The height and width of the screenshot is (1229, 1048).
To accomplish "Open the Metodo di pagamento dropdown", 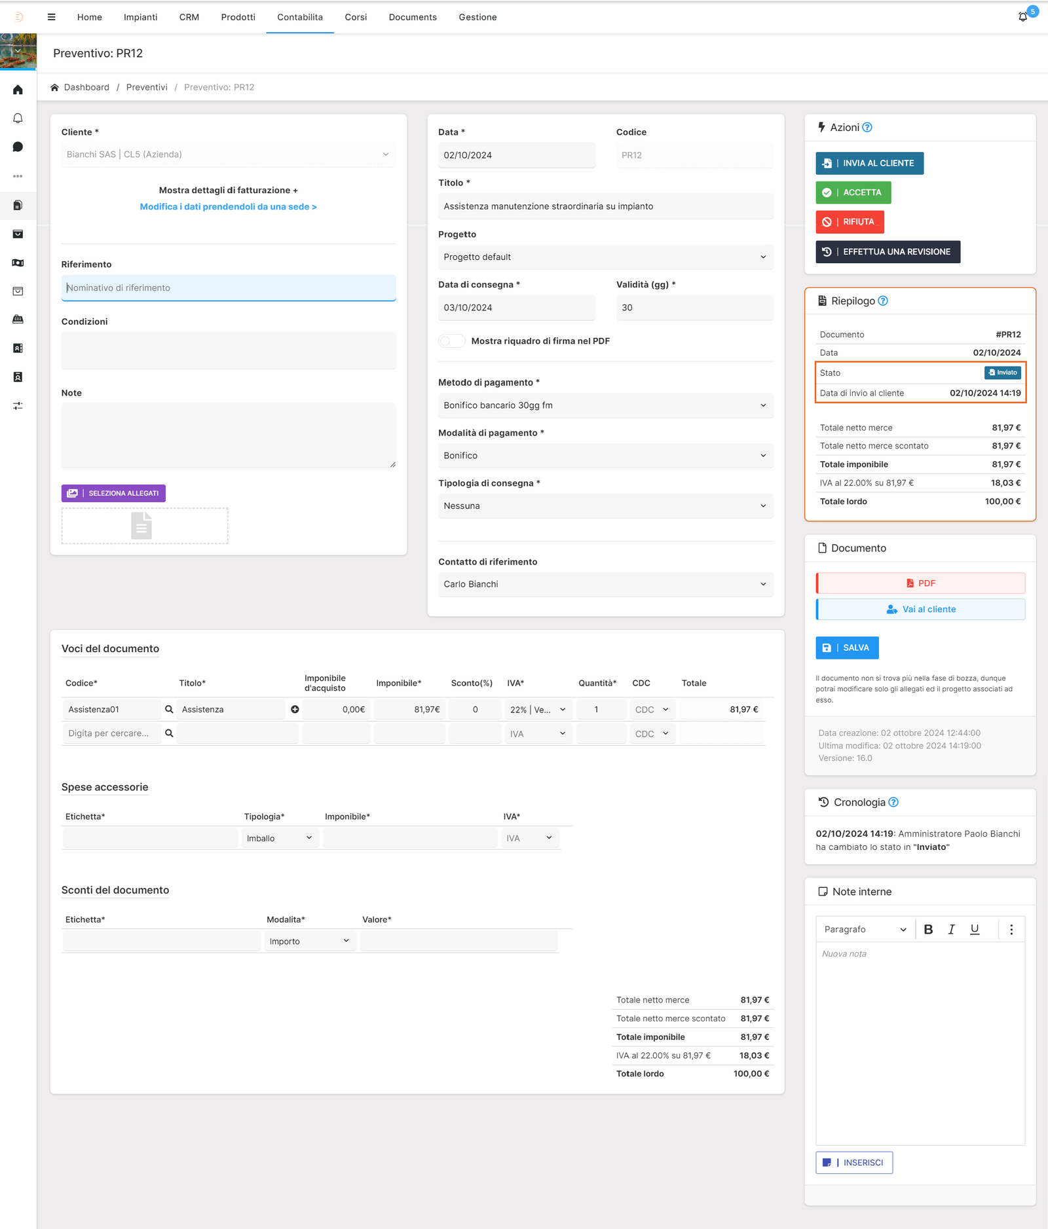I will click(x=605, y=405).
